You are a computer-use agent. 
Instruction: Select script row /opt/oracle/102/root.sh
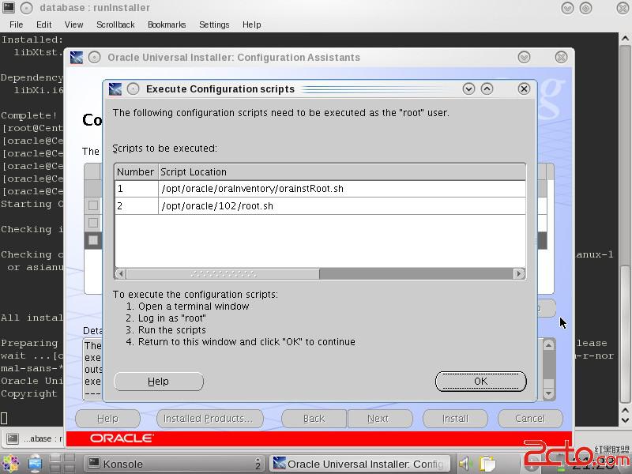[x=320, y=206]
